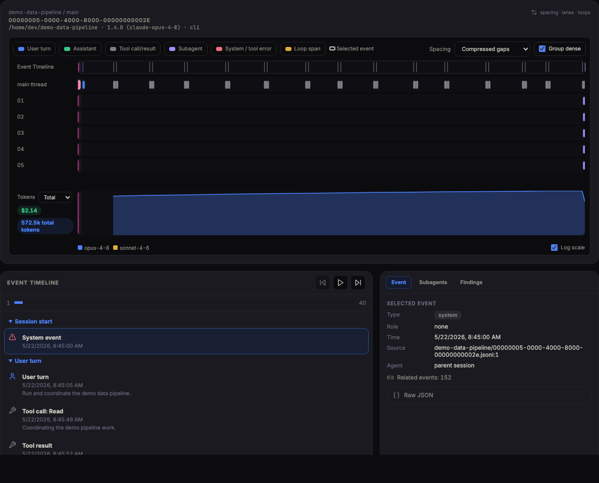Click the curly braces Raw JSON icon
This screenshot has width=599, height=483.
[396, 395]
